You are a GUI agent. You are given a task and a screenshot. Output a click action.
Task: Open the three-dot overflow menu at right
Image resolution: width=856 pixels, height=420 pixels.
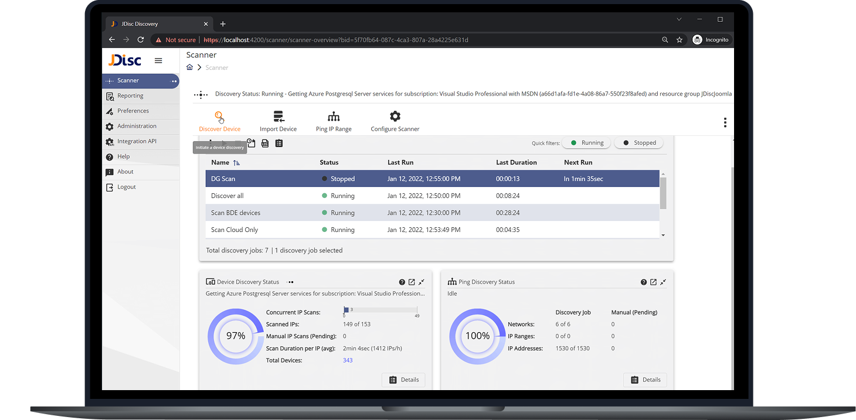click(725, 122)
